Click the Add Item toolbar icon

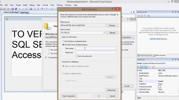pyautogui.click(x=8, y=9)
